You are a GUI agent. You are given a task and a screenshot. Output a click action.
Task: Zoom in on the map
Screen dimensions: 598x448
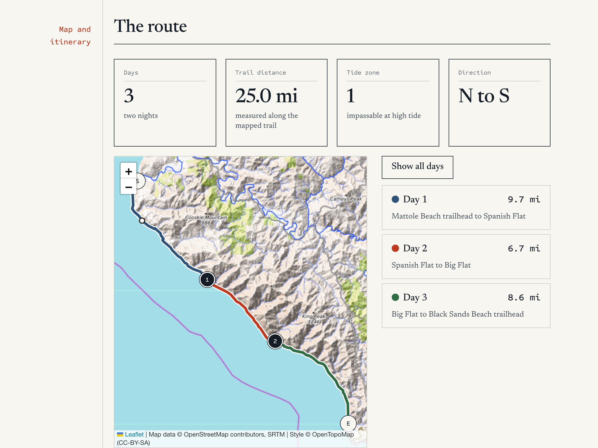[x=129, y=171]
